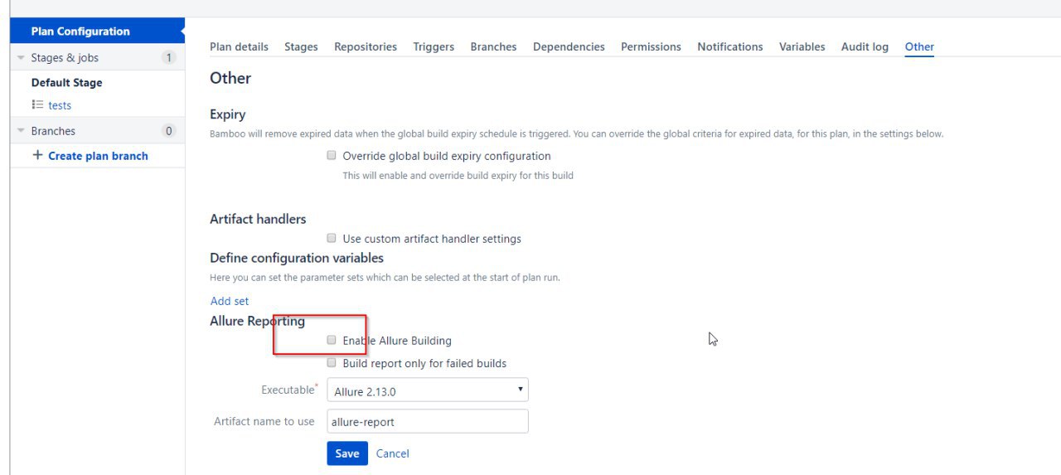
Task: Select the Other tab
Action: [919, 47]
